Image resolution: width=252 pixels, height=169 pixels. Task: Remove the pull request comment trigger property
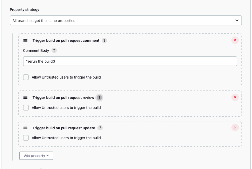coord(235,40)
